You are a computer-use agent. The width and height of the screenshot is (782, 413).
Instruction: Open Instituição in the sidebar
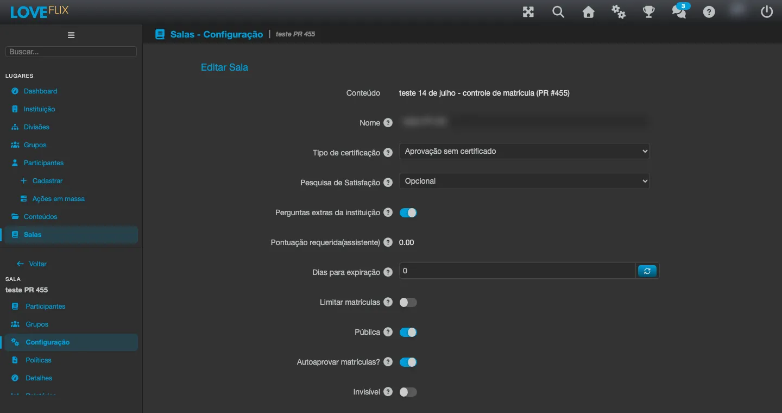tap(39, 109)
